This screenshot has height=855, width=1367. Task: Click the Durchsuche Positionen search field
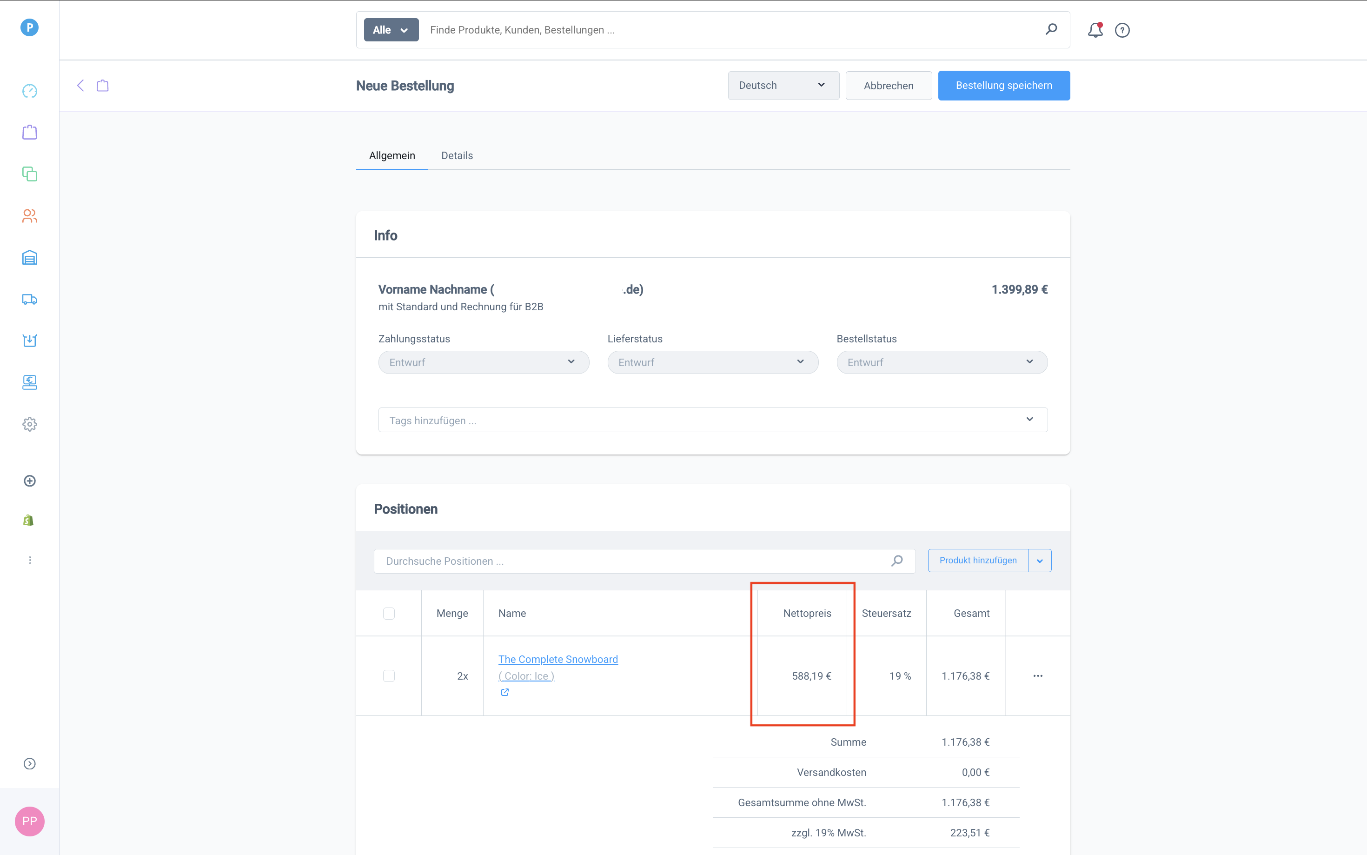[x=633, y=561]
